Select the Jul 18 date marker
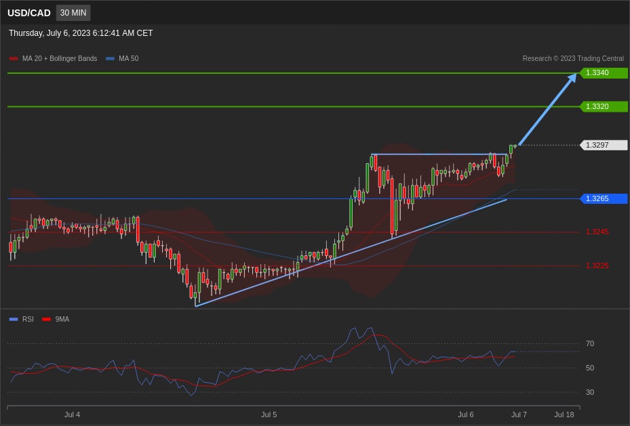The image size is (630, 426). coord(564,414)
